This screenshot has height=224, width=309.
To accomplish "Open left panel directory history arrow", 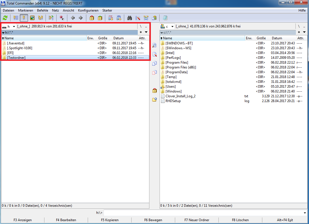I will click(146, 32).
